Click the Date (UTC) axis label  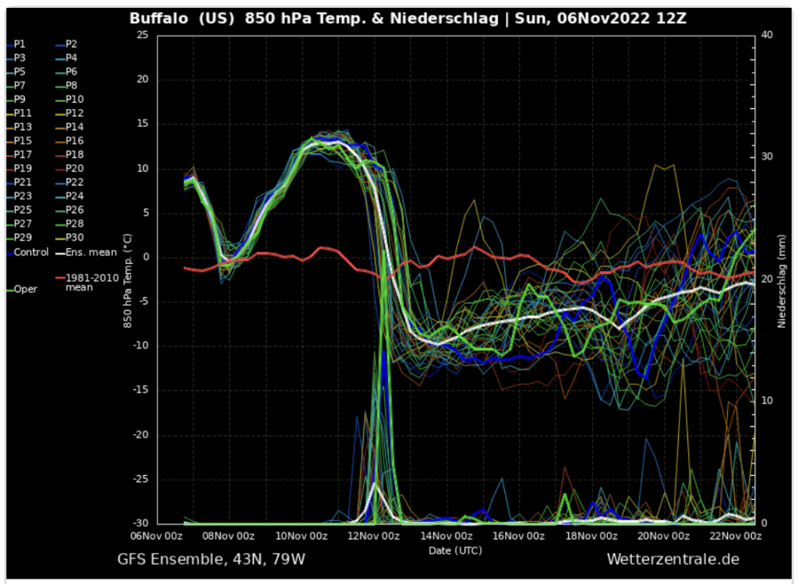[454, 551]
